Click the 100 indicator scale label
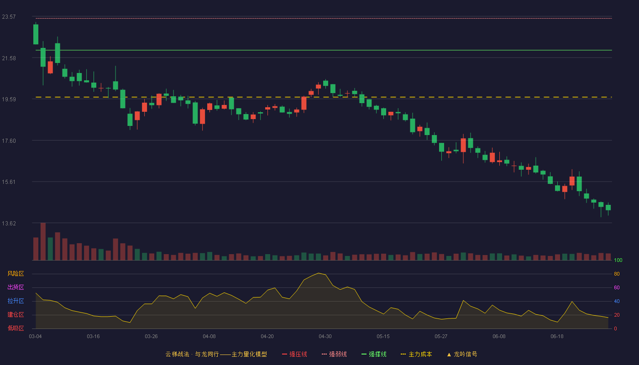Image resolution: width=639 pixels, height=365 pixels. tap(618, 261)
